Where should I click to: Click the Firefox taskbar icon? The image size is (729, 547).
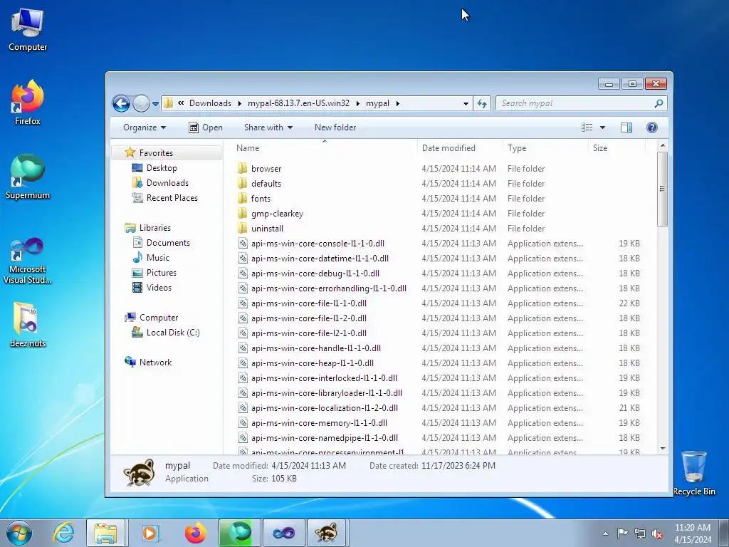[195, 533]
